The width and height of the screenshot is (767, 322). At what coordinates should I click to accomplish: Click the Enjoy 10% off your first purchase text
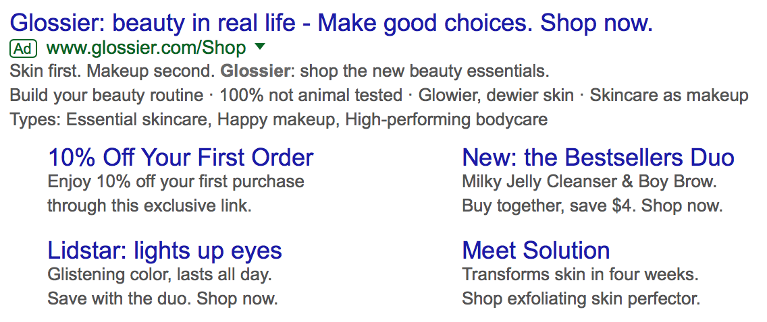click(x=176, y=182)
